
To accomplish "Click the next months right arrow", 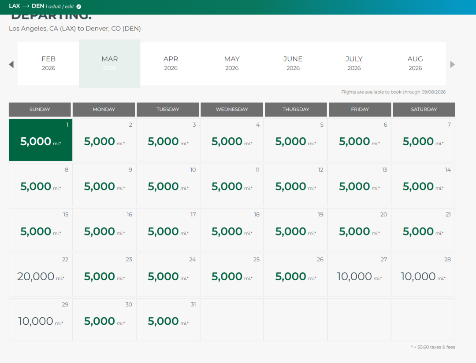I will [452, 64].
